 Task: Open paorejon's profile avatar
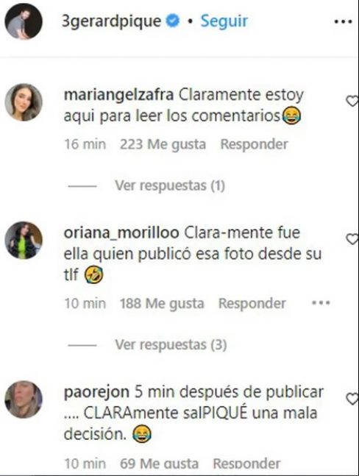tap(24, 399)
